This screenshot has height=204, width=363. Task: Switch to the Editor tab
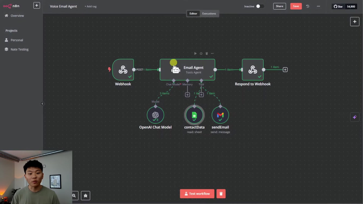193,13
